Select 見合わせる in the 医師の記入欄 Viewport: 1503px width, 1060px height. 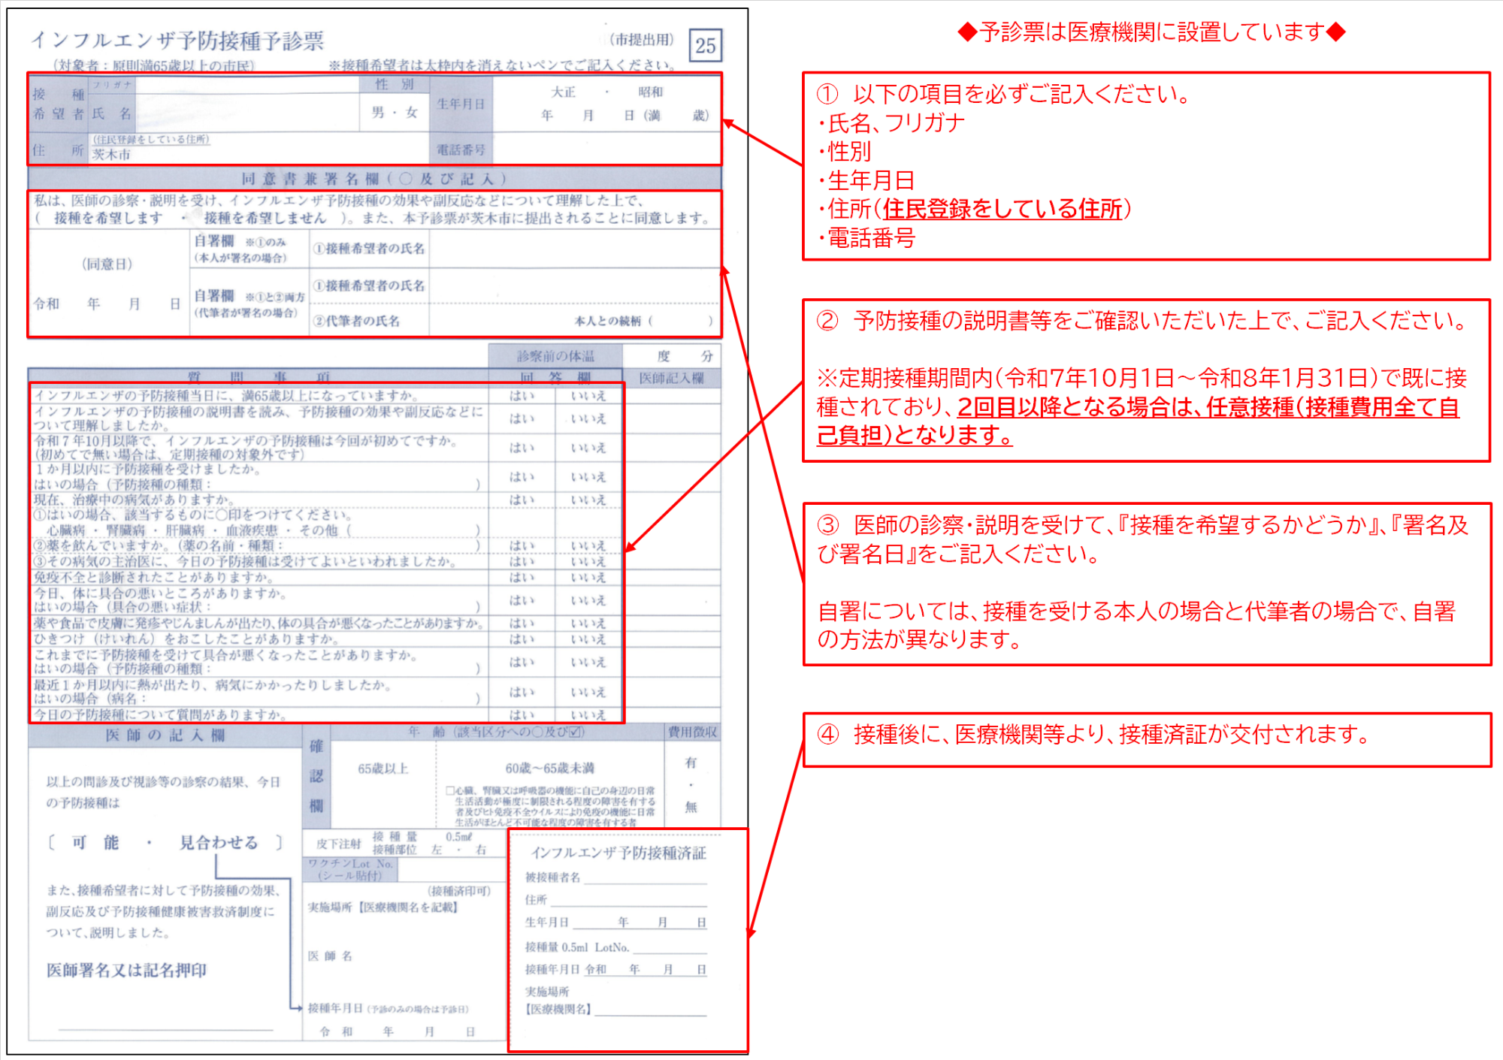point(219,842)
